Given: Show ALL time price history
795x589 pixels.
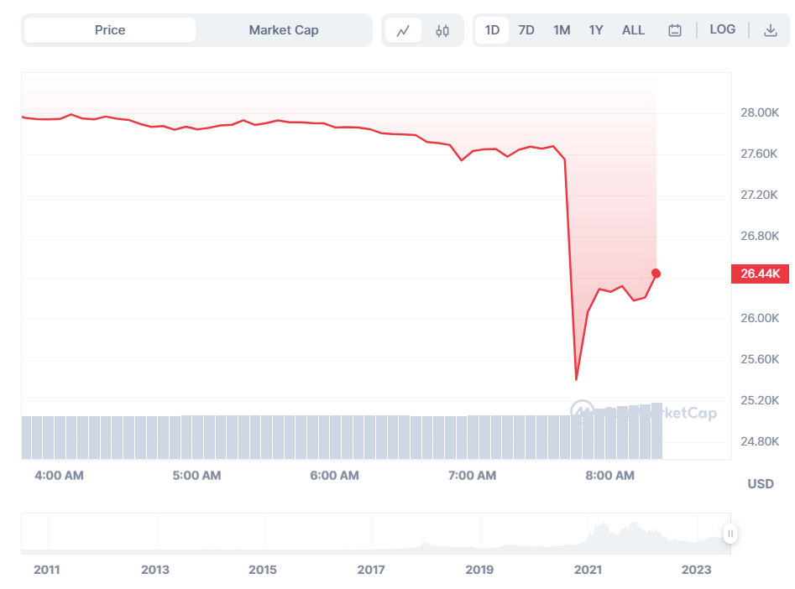Looking at the screenshot, I should point(633,30).
